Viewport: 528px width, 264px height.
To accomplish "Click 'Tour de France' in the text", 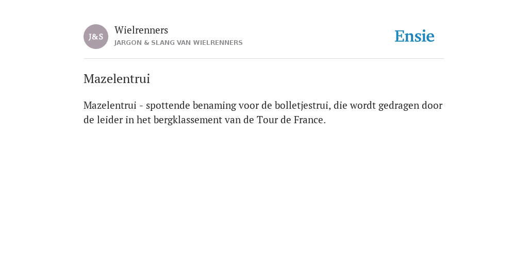I will [291, 120].
